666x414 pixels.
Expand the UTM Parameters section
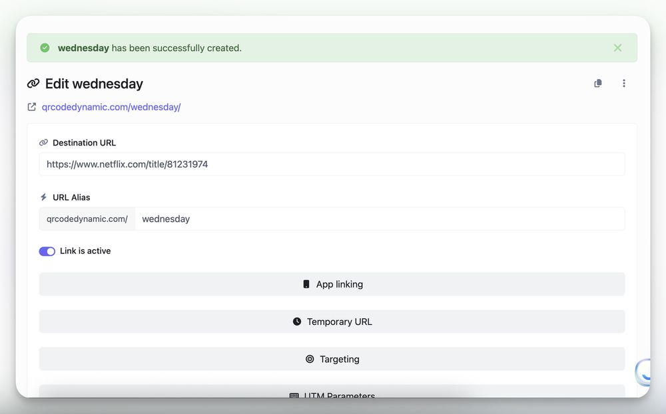point(332,393)
